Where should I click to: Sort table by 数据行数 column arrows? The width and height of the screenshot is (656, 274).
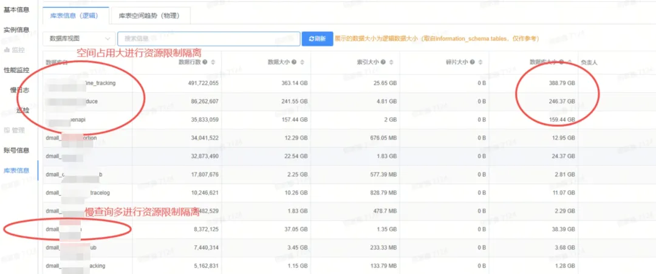214,62
